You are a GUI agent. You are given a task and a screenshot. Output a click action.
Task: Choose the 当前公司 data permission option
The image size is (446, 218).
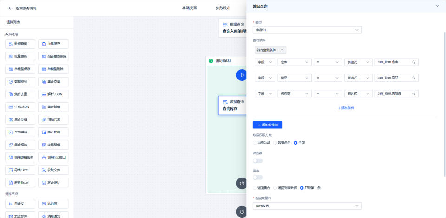[x=262, y=143]
